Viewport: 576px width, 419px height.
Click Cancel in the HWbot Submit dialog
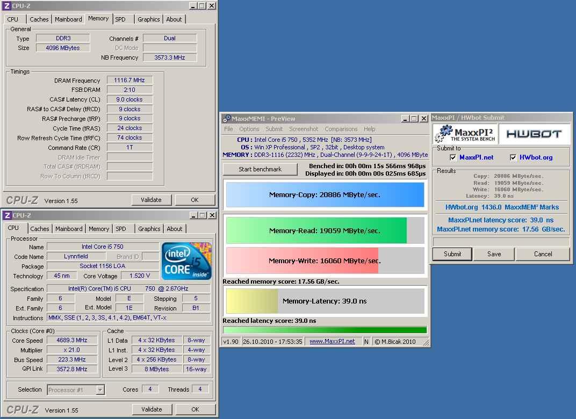pos(543,254)
